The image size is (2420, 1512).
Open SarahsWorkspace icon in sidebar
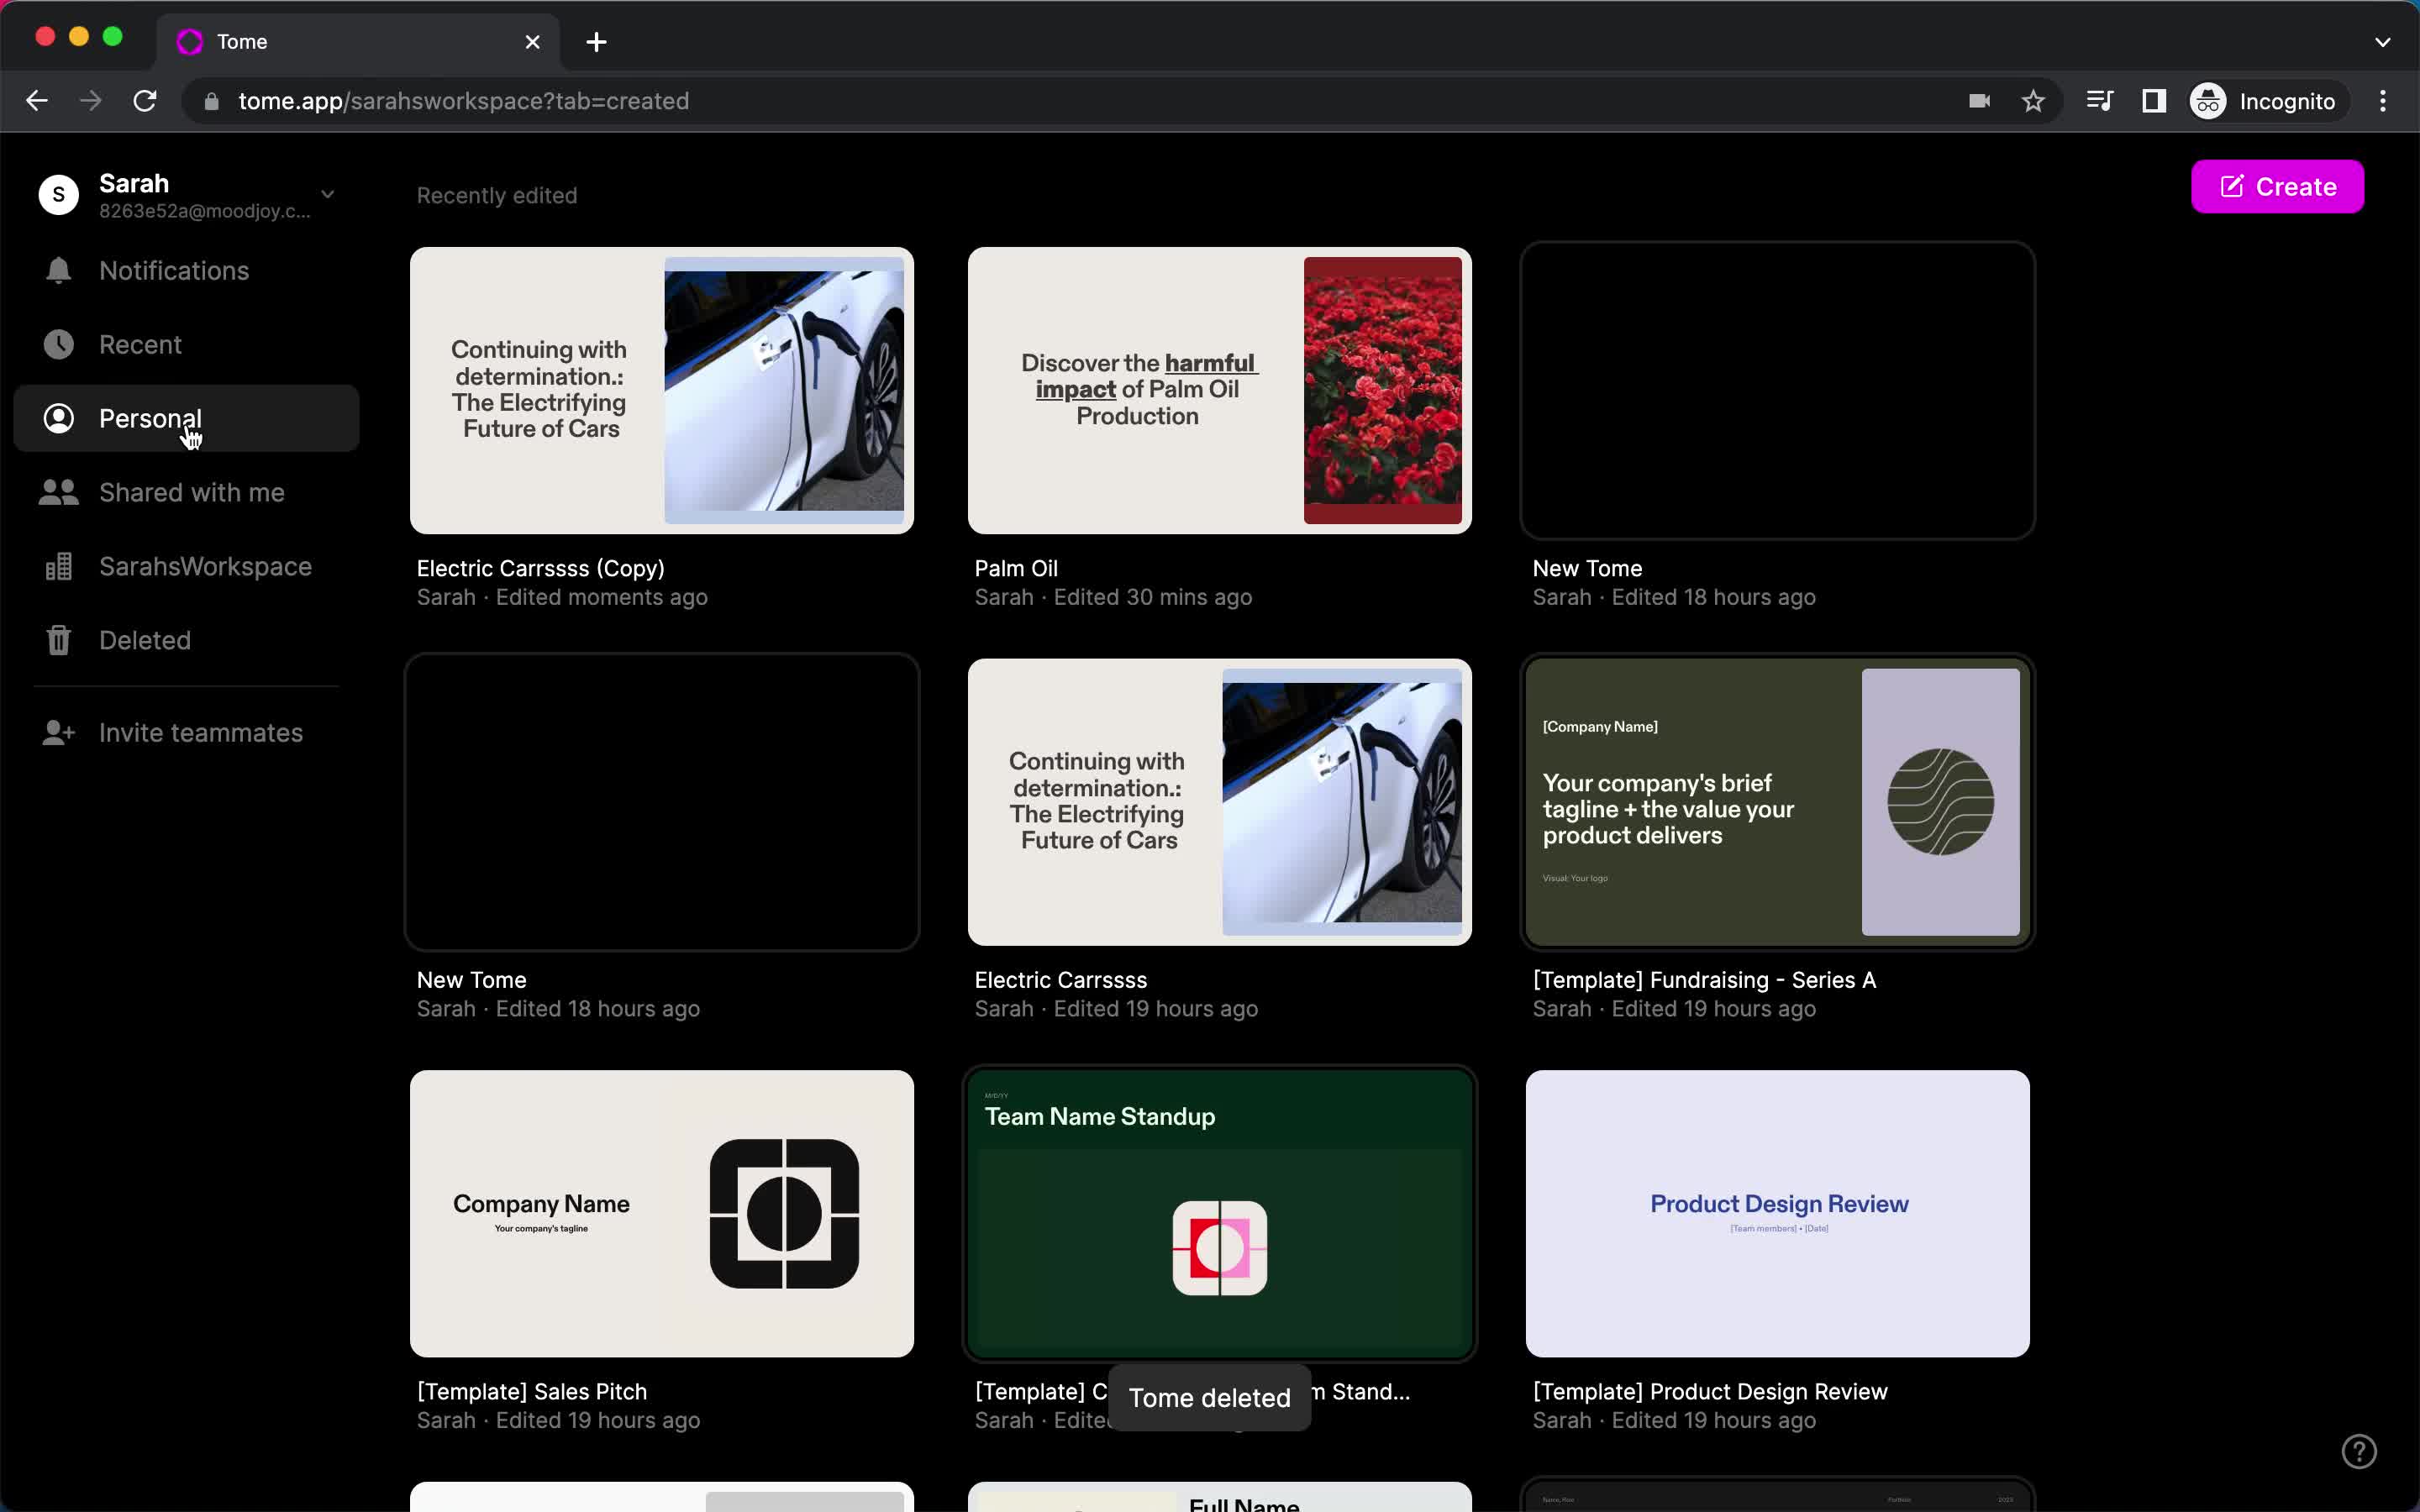point(57,566)
